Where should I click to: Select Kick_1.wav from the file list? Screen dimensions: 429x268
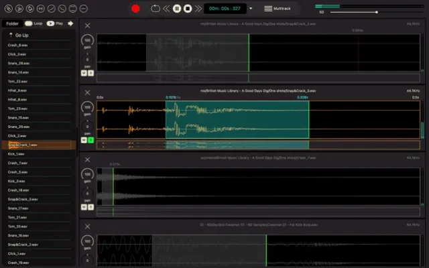click(16, 153)
